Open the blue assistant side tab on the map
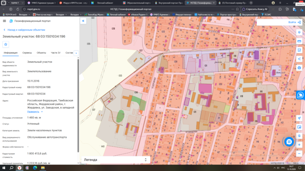This screenshot has height=171, width=305. click(x=300, y=95)
